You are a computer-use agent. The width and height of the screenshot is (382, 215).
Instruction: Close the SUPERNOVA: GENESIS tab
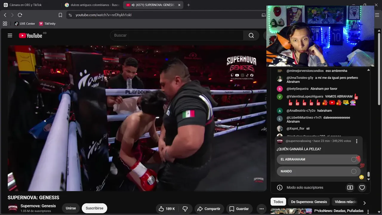179,5
